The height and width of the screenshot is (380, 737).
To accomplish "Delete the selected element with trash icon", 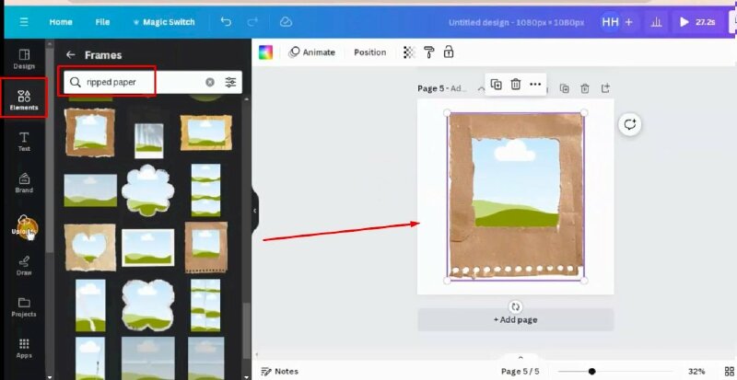I will pyautogui.click(x=516, y=84).
